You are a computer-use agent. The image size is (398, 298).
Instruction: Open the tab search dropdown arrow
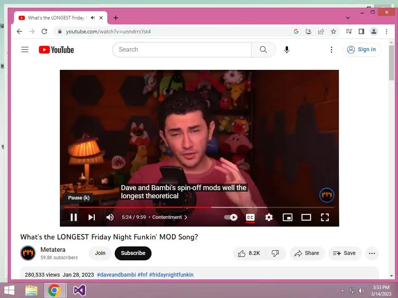pyautogui.click(x=348, y=18)
